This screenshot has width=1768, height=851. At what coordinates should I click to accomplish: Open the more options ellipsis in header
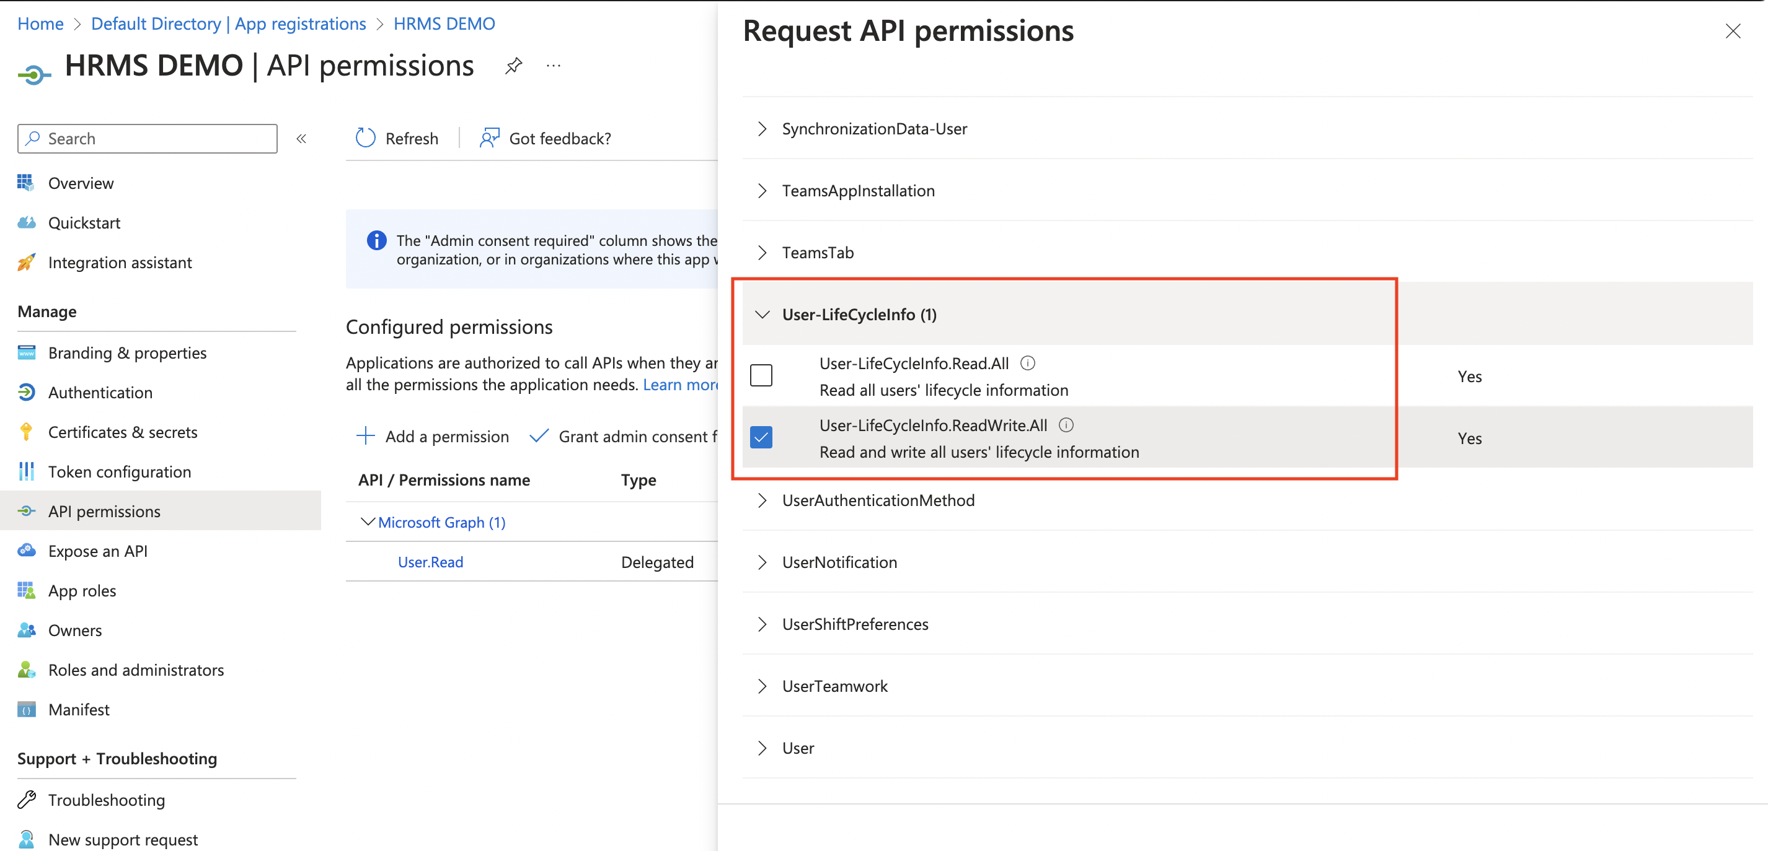553,66
